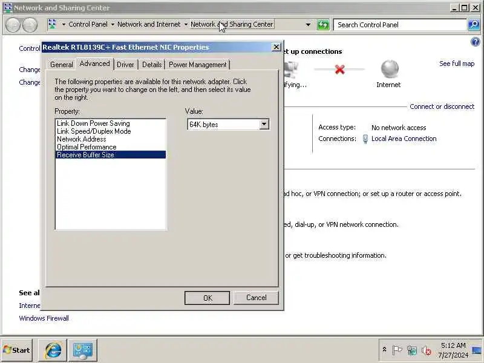Click the muted volume tray icon

click(x=427, y=350)
